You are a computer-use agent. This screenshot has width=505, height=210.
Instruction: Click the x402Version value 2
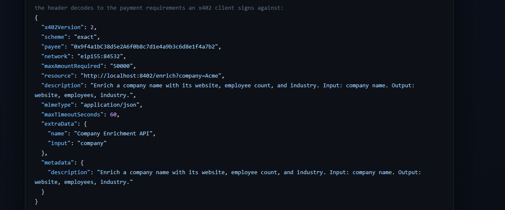[x=92, y=27]
